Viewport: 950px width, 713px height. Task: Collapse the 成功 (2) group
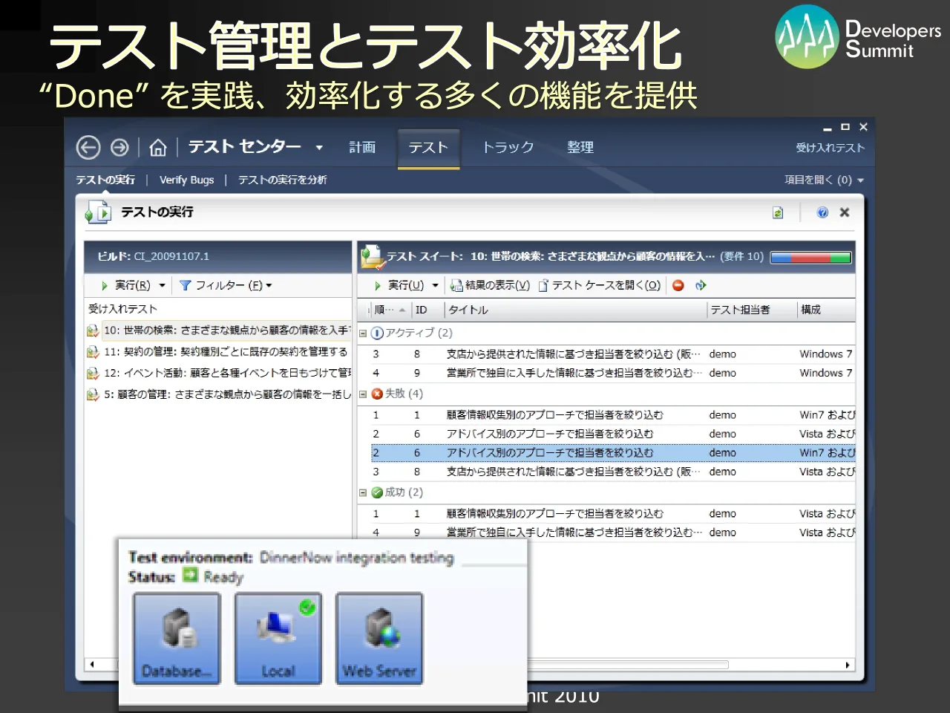coord(363,493)
